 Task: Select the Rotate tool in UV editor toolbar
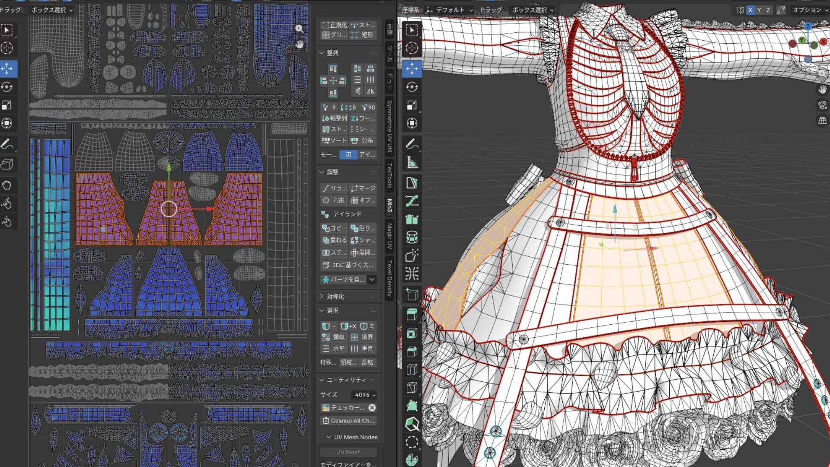(7, 87)
